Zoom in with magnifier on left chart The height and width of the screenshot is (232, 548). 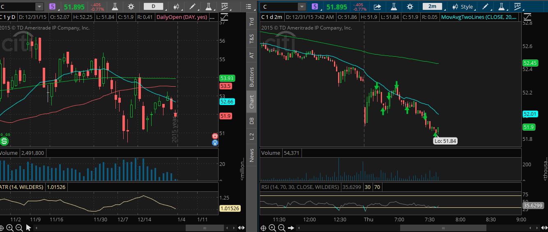[9, 227]
